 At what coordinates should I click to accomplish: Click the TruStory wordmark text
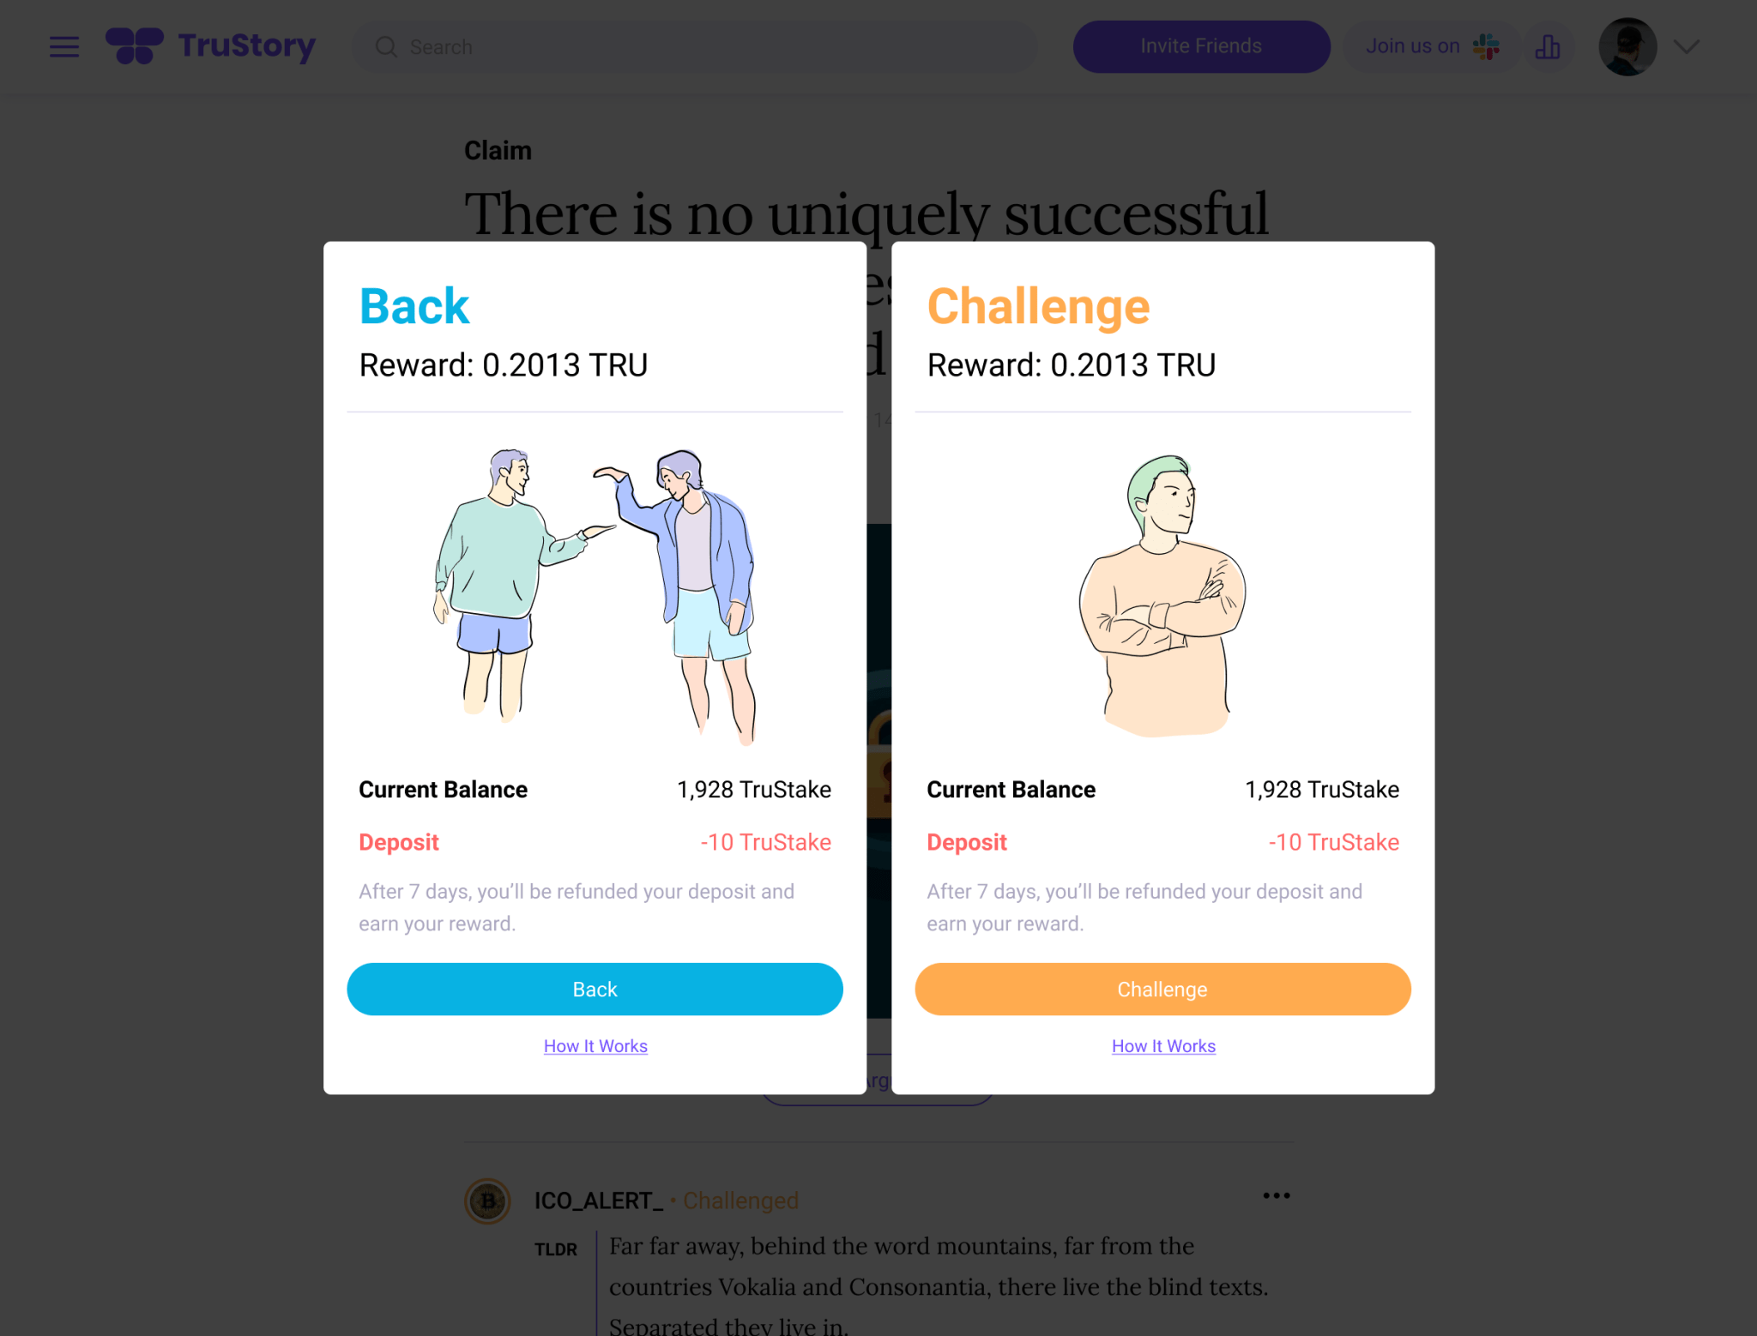click(x=247, y=46)
